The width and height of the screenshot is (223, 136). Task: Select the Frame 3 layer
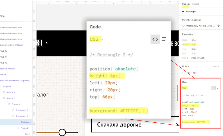click(16, 104)
